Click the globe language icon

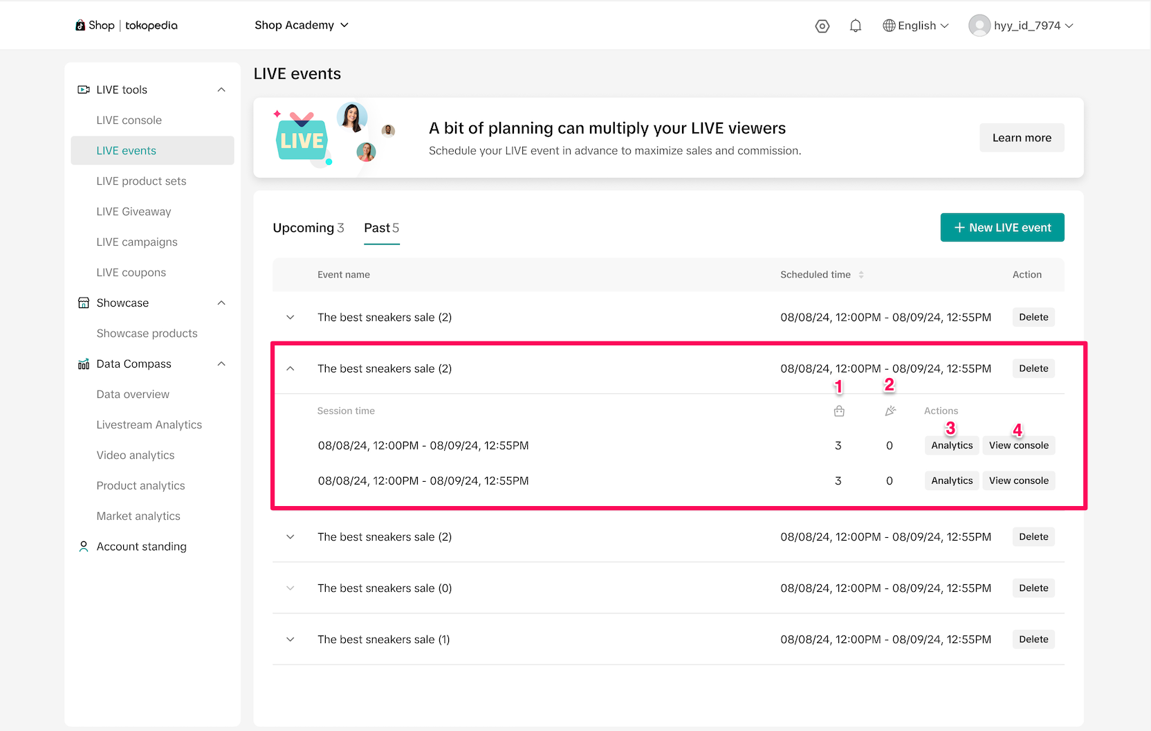[x=889, y=26]
